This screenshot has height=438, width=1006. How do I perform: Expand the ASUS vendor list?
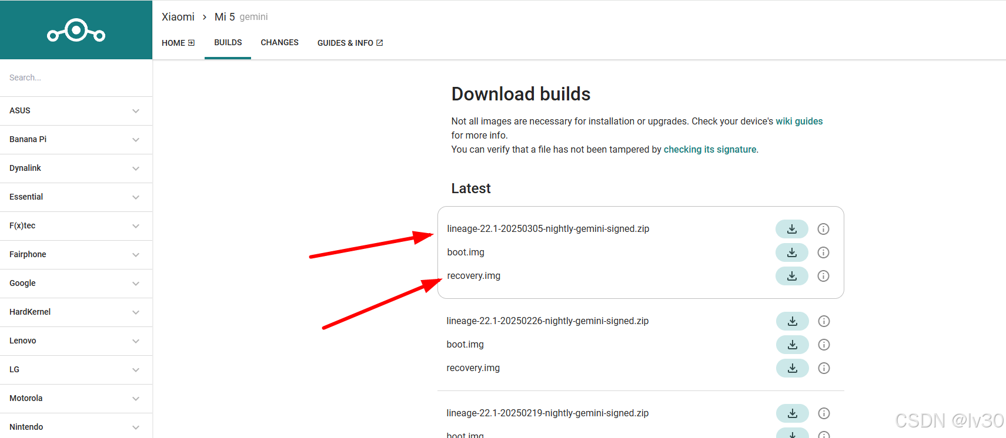click(x=76, y=111)
